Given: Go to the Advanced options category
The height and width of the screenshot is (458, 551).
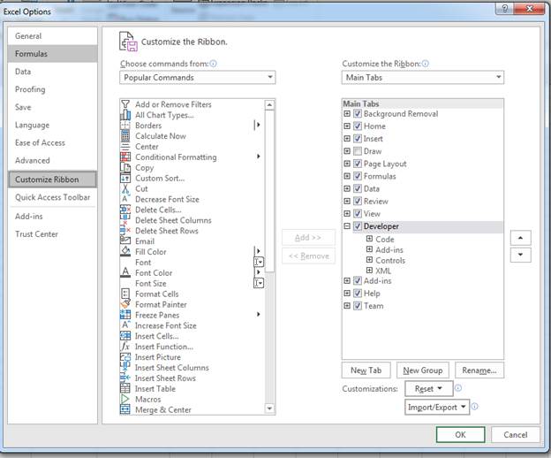Looking at the screenshot, I should coord(52,160).
